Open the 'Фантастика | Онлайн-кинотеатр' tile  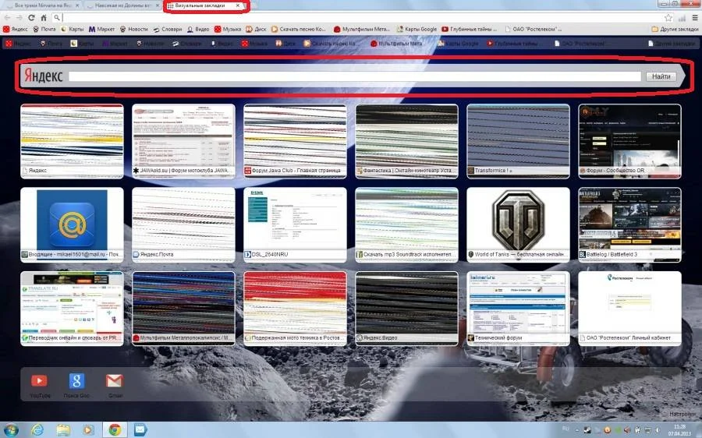pyautogui.click(x=406, y=141)
